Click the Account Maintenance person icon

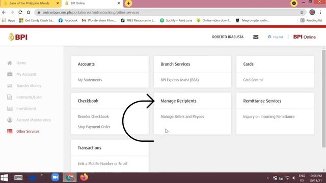tap(10, 120)
